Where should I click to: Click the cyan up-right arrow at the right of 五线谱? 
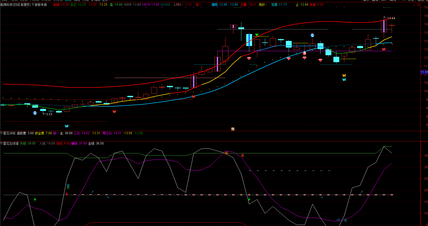(362, 192)
